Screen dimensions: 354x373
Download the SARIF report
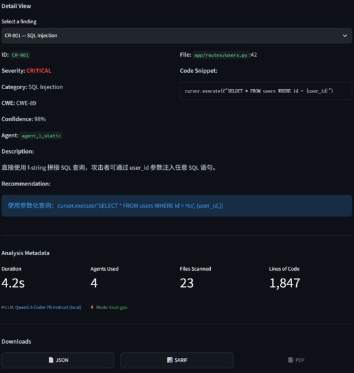click(177, 360)
